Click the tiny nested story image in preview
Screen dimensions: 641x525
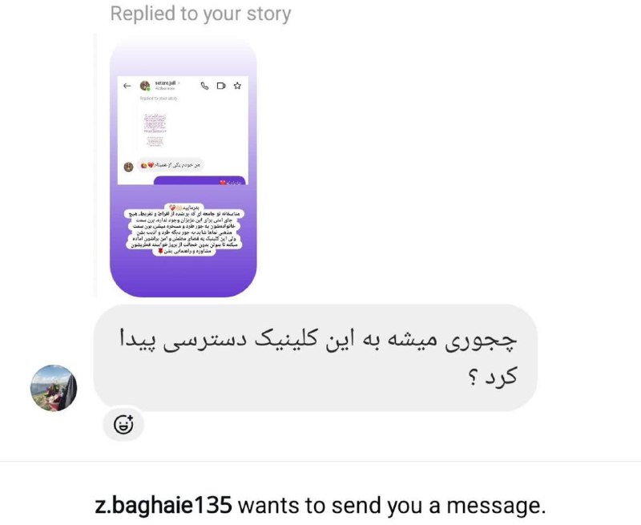click(155, 130)
